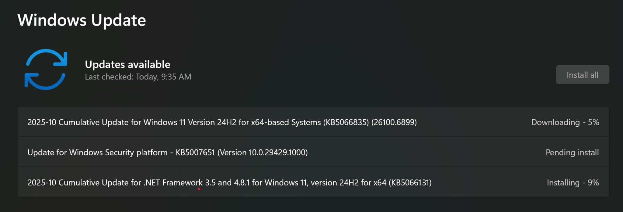Click the Last checked label text
Screen dimensions: 623x212
(x=109, y=77)
